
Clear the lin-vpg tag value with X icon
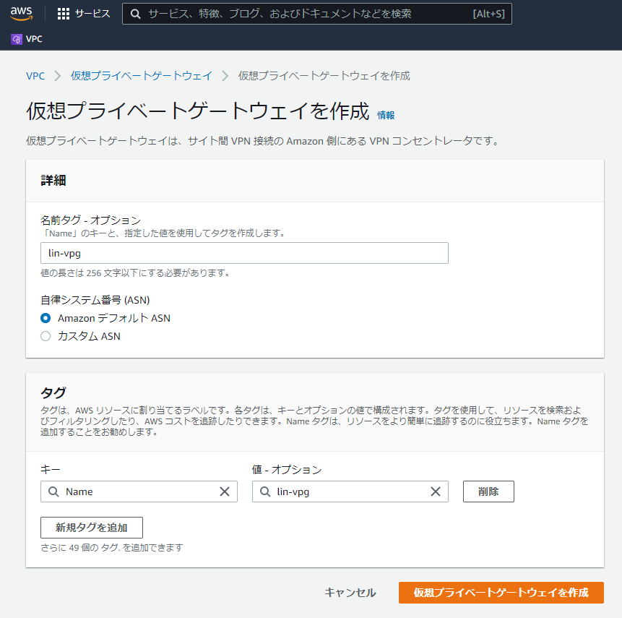pyautogui.click(x=436, y=492)
